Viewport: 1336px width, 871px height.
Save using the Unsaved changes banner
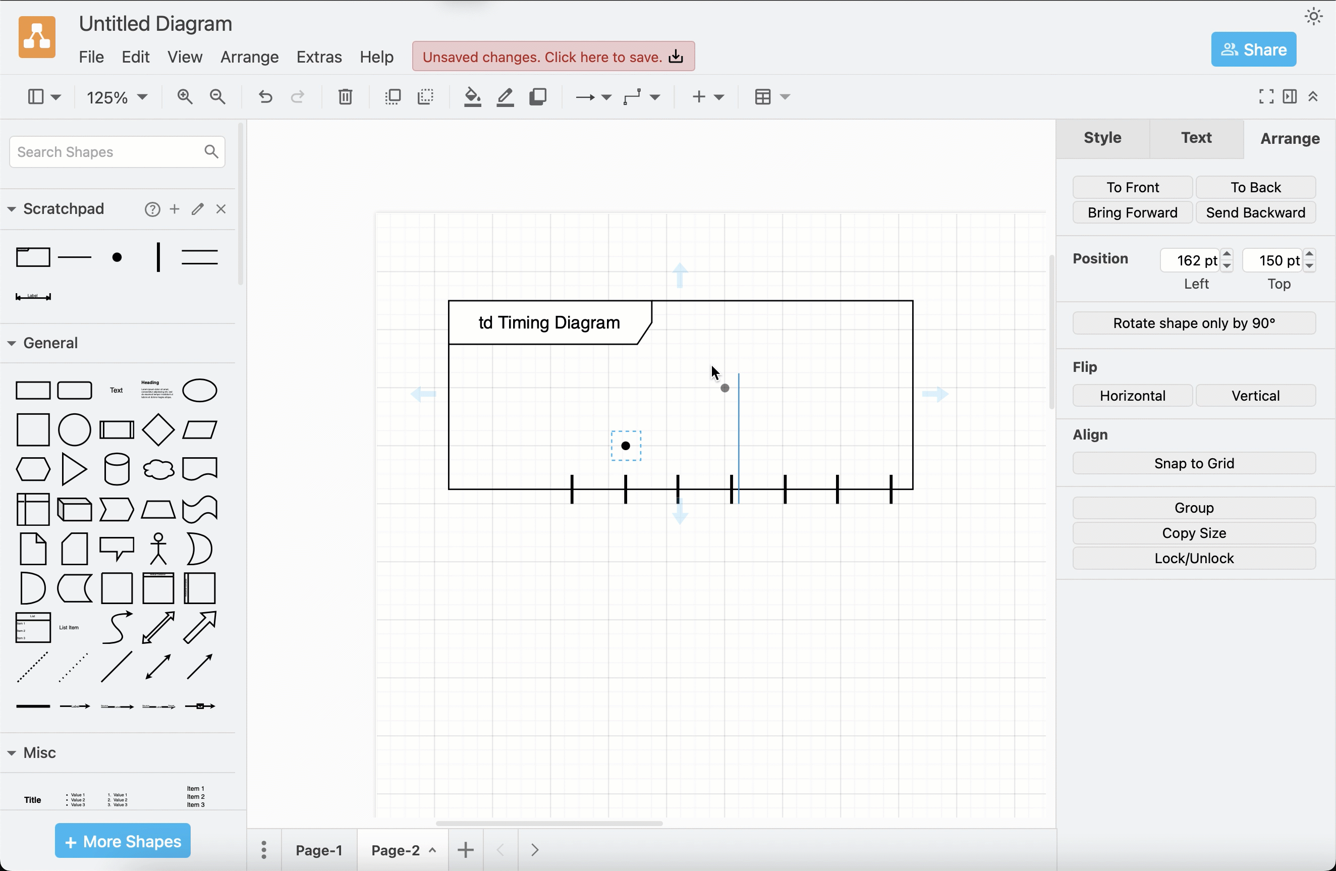(x=552, y=56)
